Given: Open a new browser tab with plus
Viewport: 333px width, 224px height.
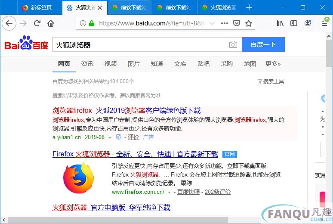Looking at the screenshot, I should pos(249,7).
